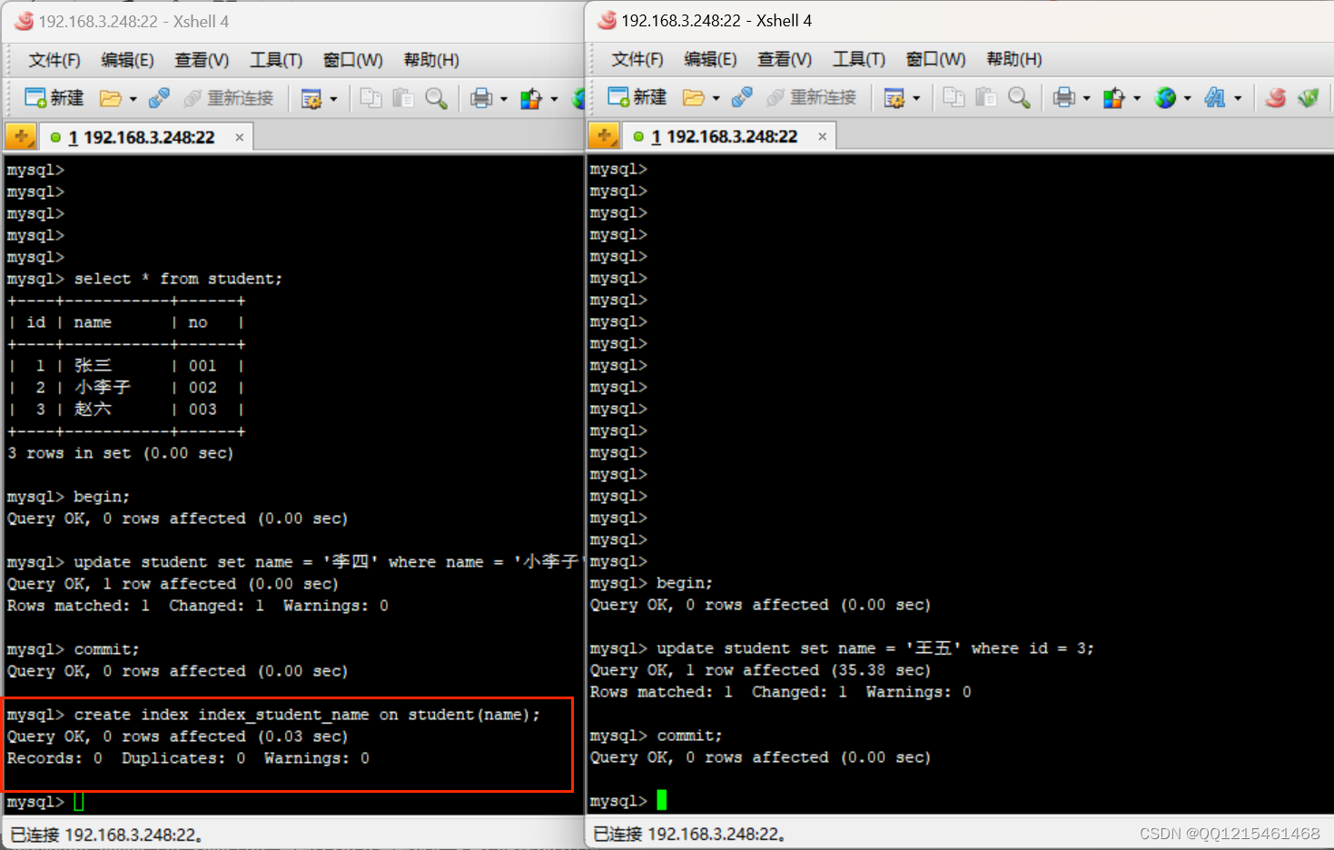Click the Open folder icon in the left window

(x=111, y=98)
